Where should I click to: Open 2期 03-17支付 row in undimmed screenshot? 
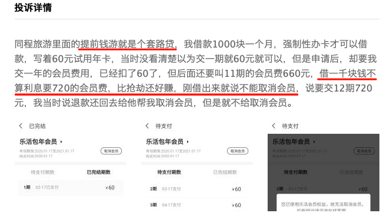[197, 189]
